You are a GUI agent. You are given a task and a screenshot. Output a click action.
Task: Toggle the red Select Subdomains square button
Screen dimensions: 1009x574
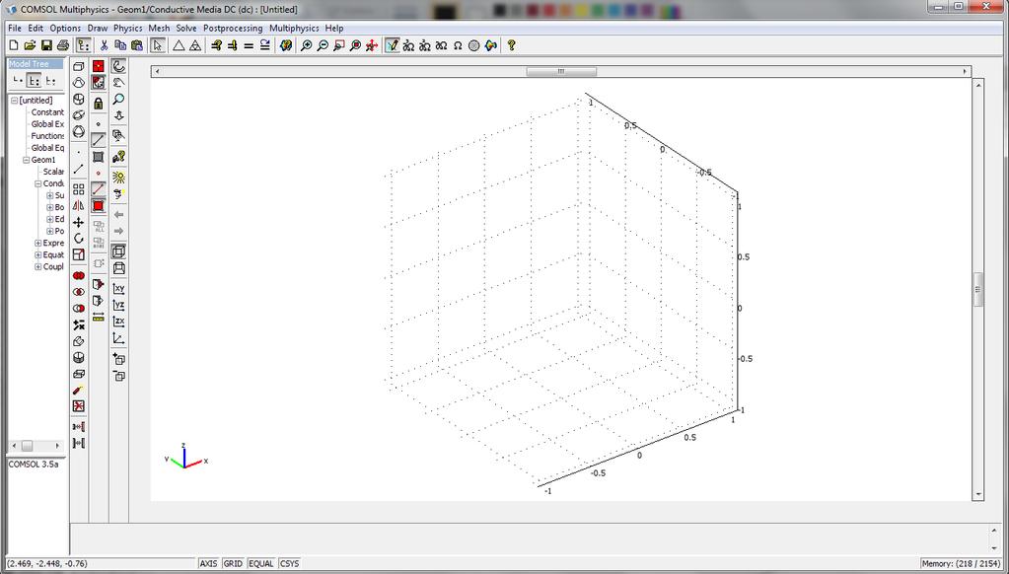tap(98, 206)
